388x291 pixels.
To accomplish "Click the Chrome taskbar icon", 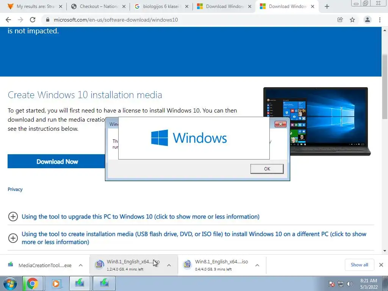I will (33, 283).
